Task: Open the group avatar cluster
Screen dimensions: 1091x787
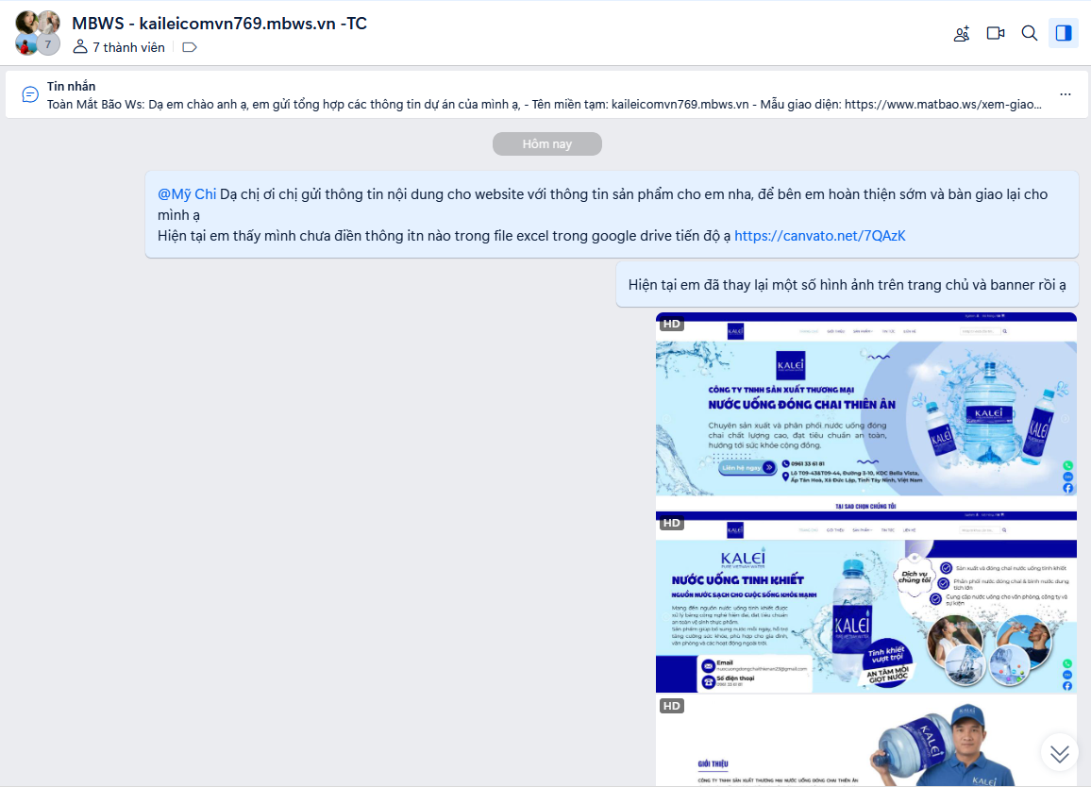Action: point(38,33)
